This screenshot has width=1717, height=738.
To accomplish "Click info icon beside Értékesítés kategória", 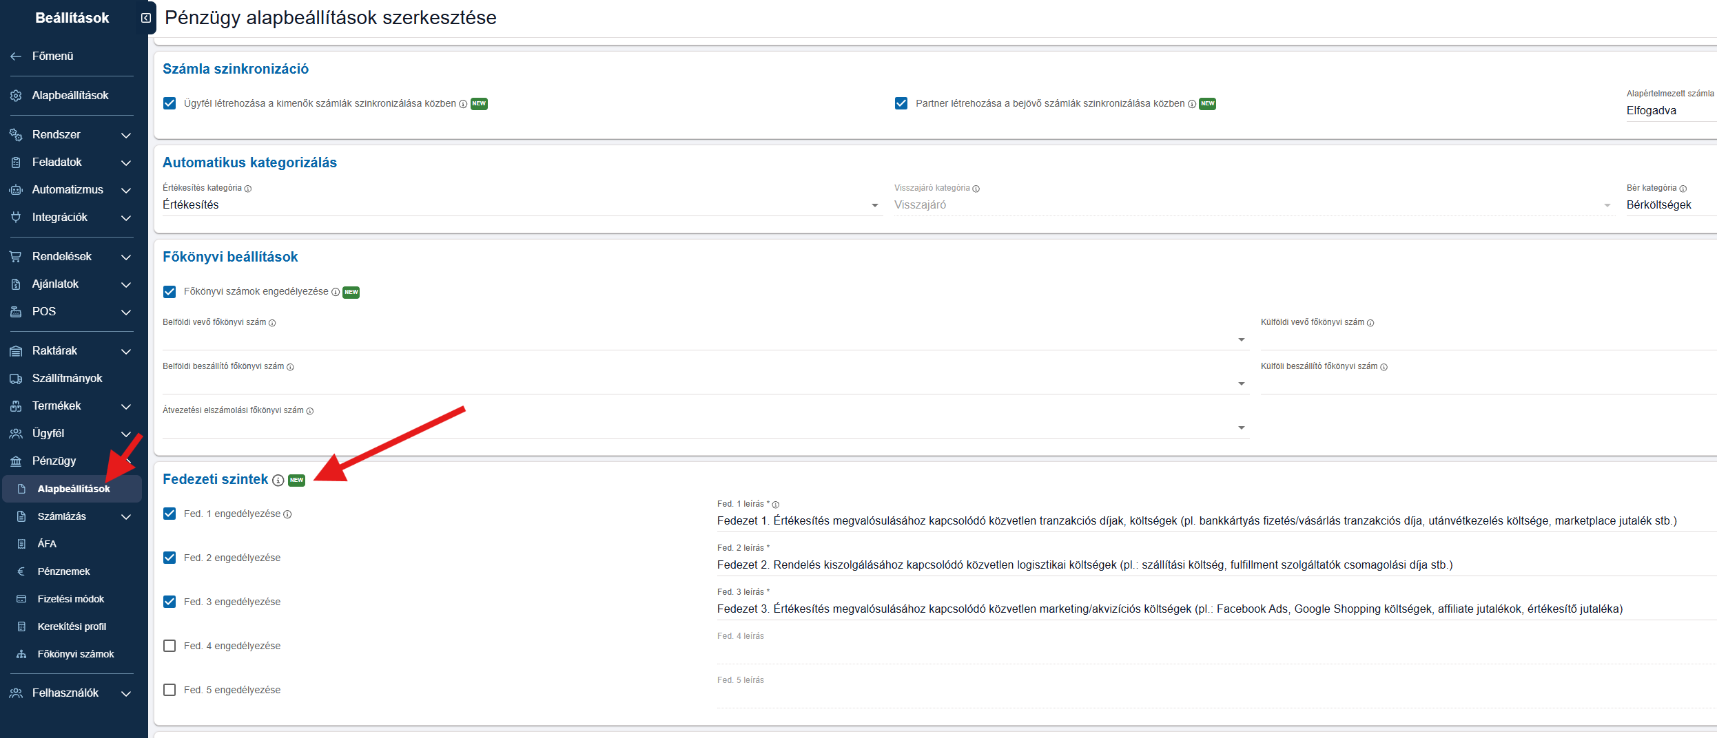I will click(248, 189).
